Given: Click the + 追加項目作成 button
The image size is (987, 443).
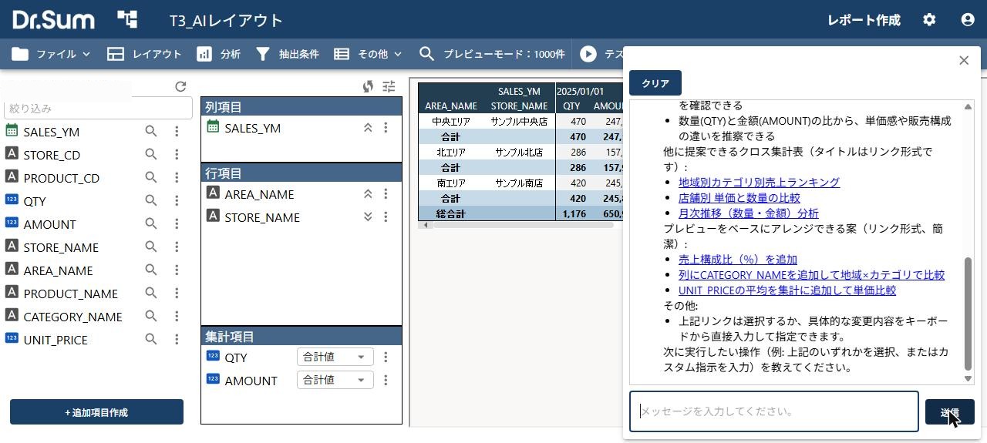Looking at the screenshot, I should pos(96,412).
